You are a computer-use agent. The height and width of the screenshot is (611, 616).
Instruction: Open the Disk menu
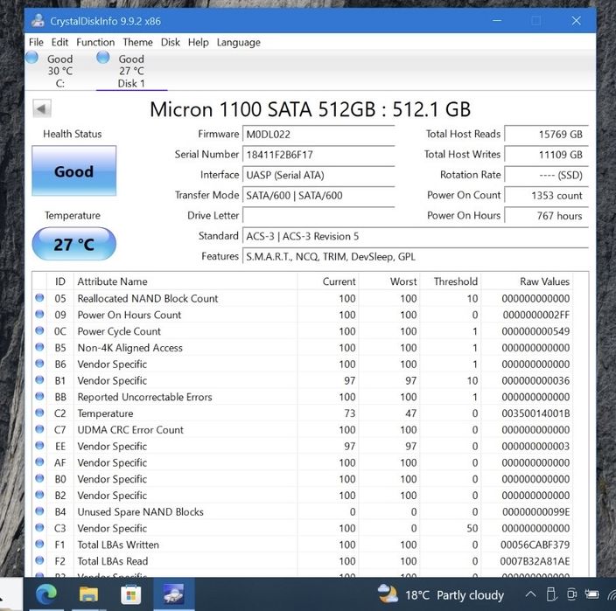(x=171, y=42)
